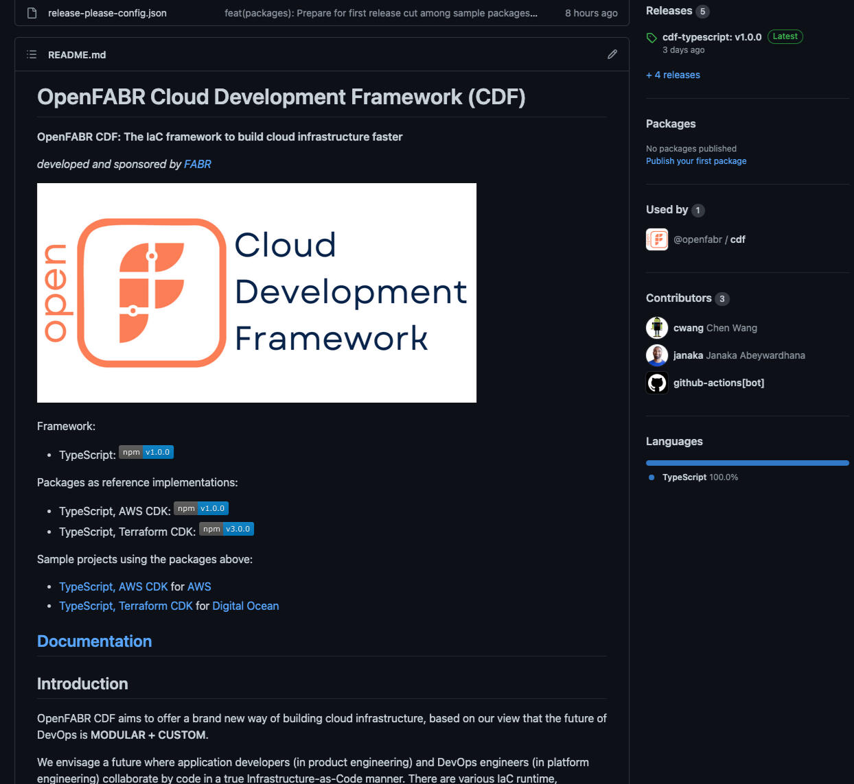Viewport: 854px width, 784px height.
Task: View the + 4 releases link
Action: tap(673, 75)
